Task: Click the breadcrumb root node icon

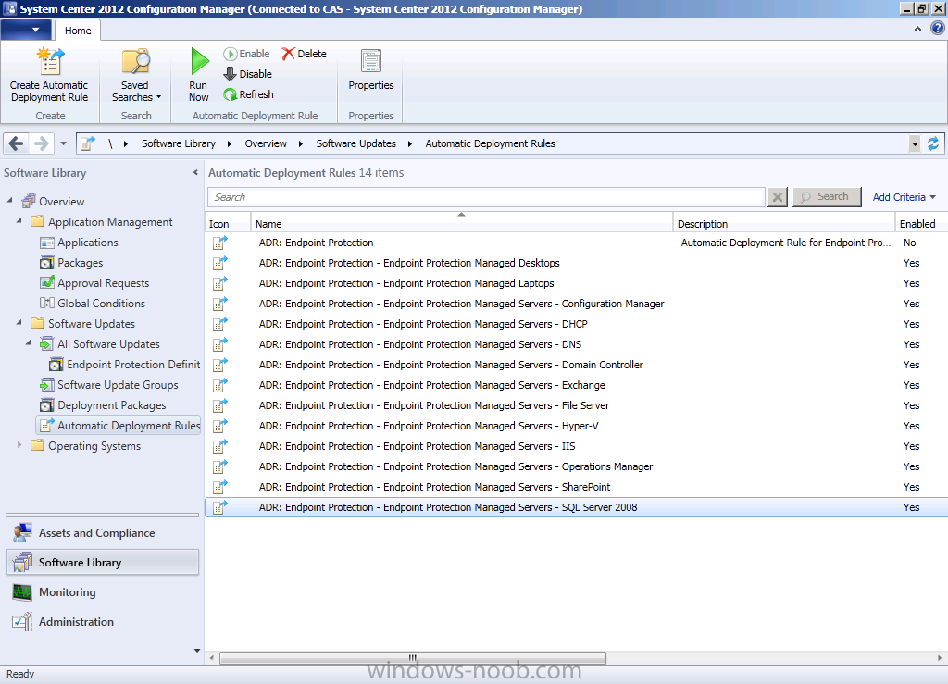Action: [x=88, y=143]
